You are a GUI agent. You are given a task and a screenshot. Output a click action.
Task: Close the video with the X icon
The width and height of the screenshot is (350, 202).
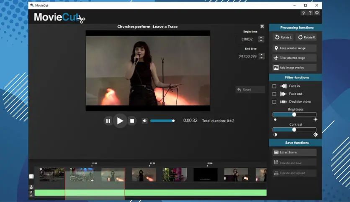coord(262,26)
